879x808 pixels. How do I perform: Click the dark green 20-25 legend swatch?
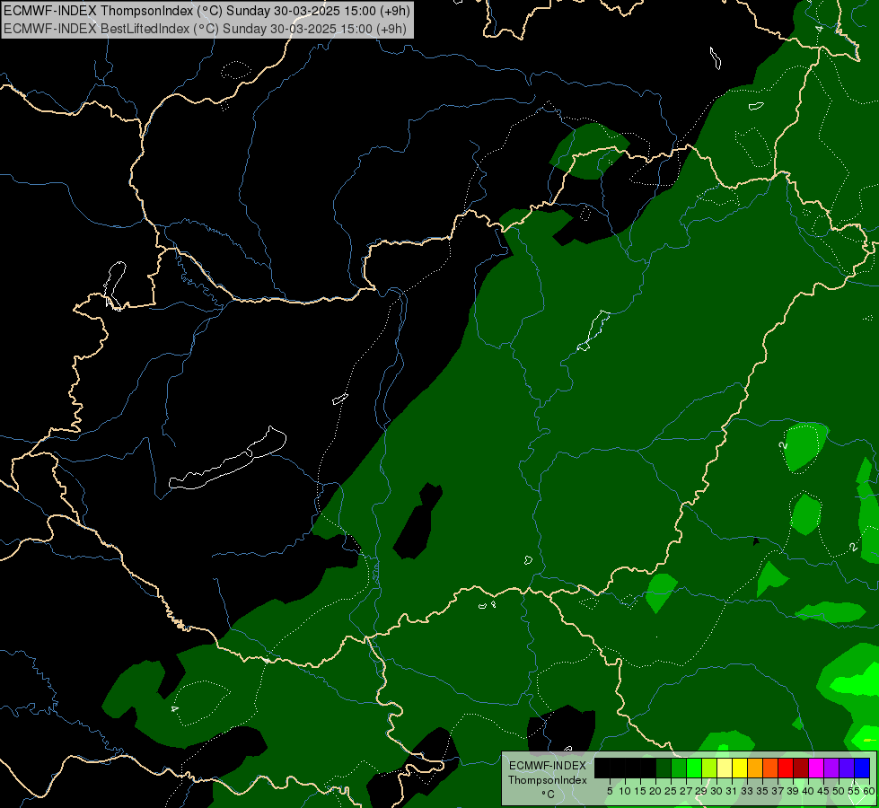click(x=664, y=768)
